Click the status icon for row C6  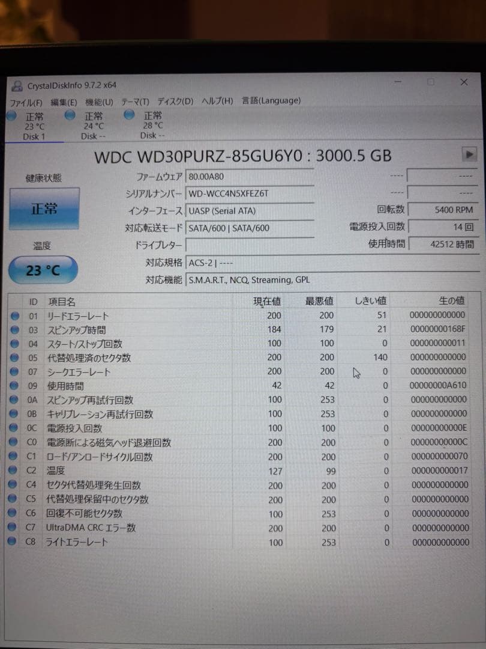click(13, 513)
